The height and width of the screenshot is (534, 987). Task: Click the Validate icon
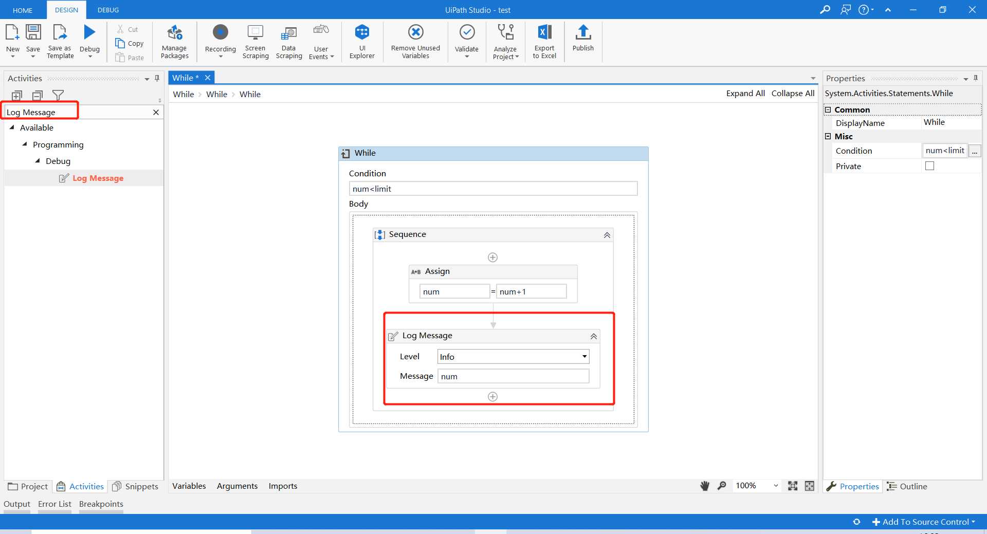click(x=467, y=32)
